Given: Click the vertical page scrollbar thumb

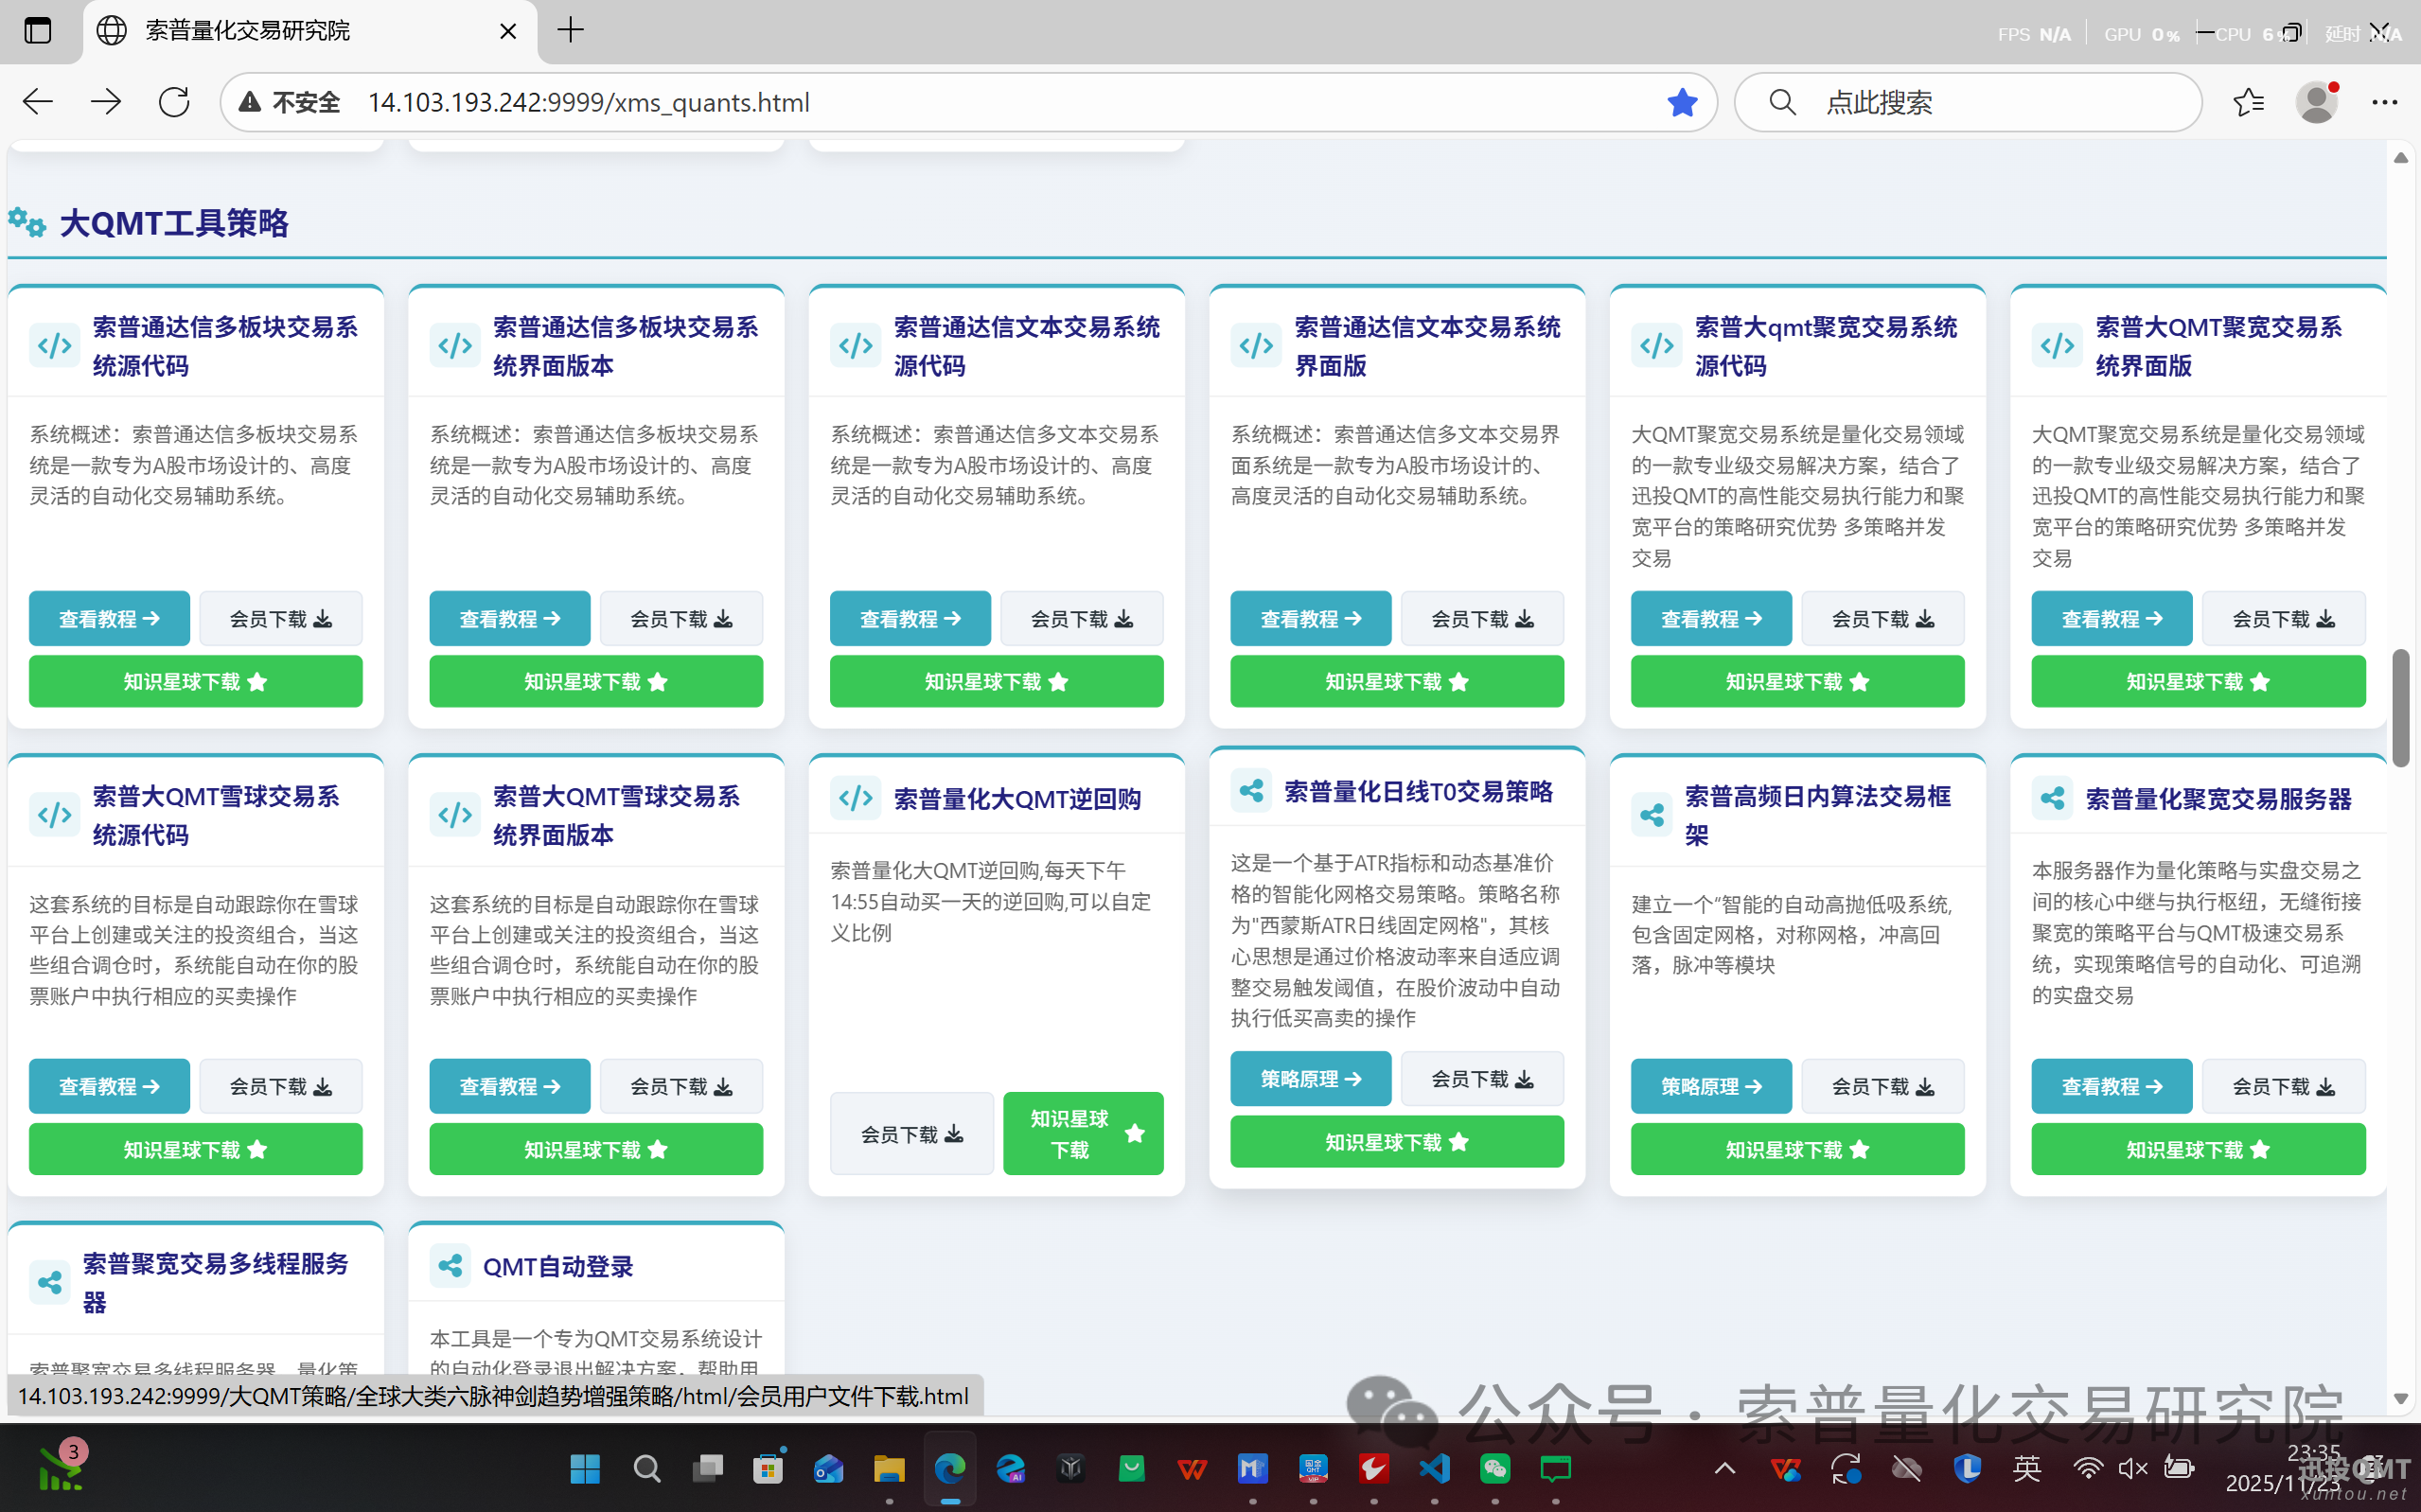Looking at the screenshot, I should 2401,705.
